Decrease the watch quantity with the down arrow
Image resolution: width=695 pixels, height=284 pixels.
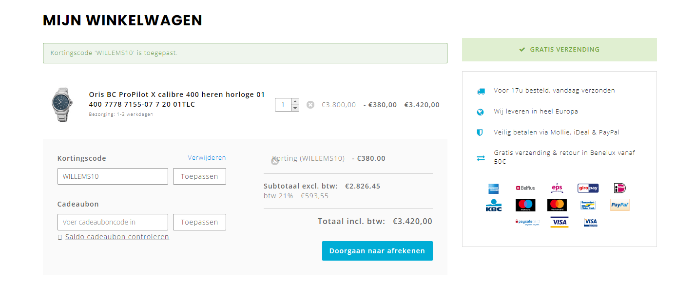pos(295,108)
